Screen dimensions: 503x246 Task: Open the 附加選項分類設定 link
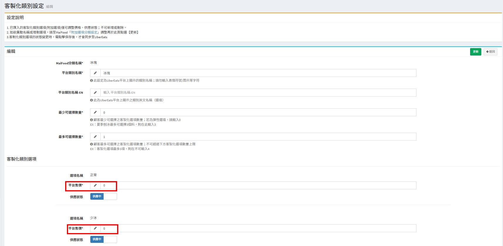84,32
